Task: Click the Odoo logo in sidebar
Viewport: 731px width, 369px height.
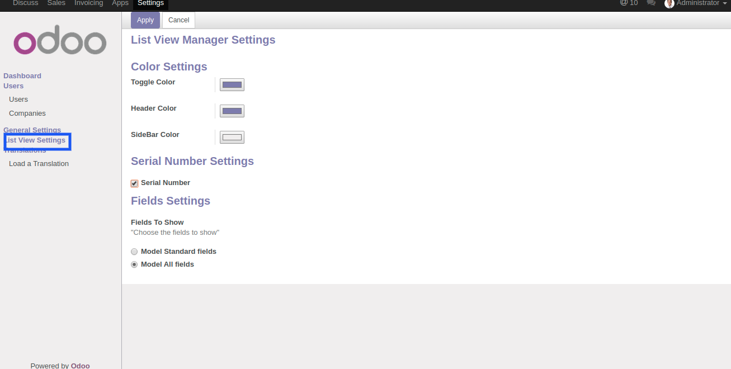Action: click(x=60, y=43)
